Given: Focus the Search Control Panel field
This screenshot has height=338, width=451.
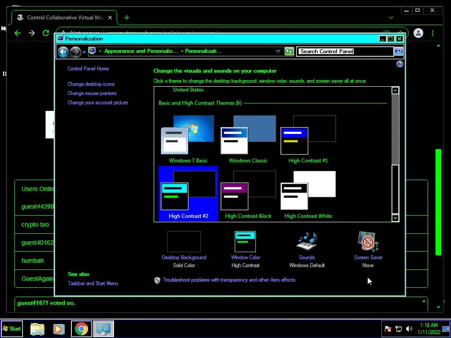Looking at the screenshot, I should click(x=345, y=51).
